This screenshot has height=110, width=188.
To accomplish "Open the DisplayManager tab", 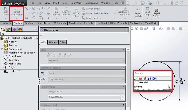I will click(x=20, y=29).
